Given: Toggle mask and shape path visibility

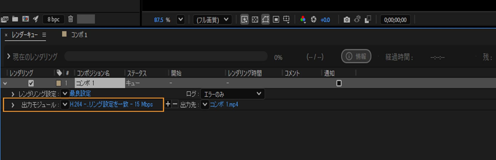Looking at the screenshot, I should [265, 20].
